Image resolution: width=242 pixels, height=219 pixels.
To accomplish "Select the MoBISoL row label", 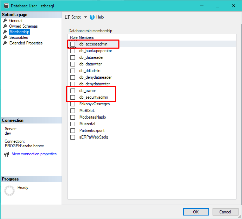I will pyautogui.click(x=87, y=111).
